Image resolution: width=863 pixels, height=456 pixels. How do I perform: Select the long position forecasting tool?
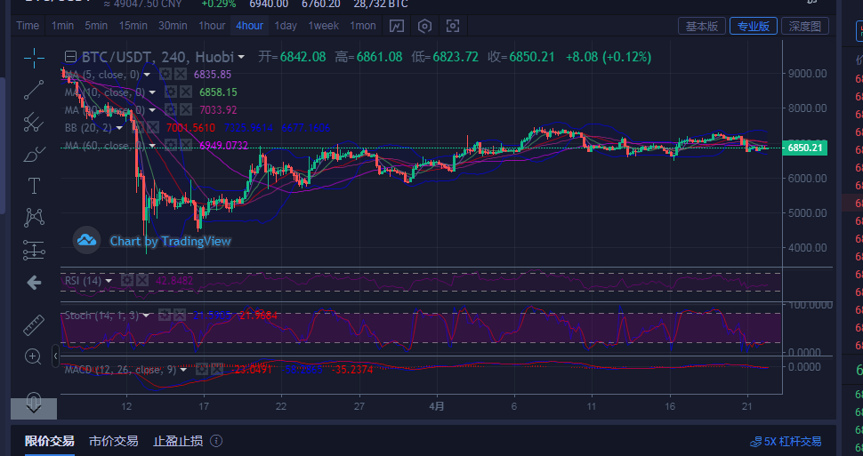click(34, 250)
